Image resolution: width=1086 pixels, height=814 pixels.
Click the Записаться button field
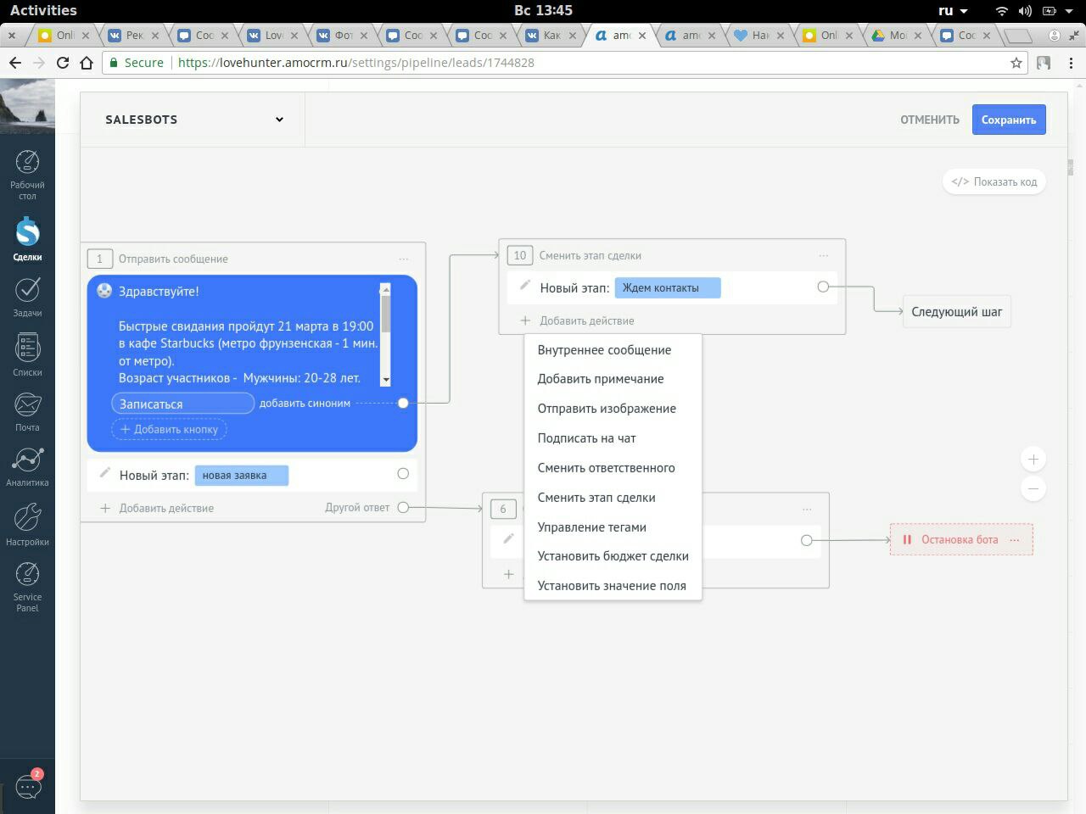click(182, 404)
